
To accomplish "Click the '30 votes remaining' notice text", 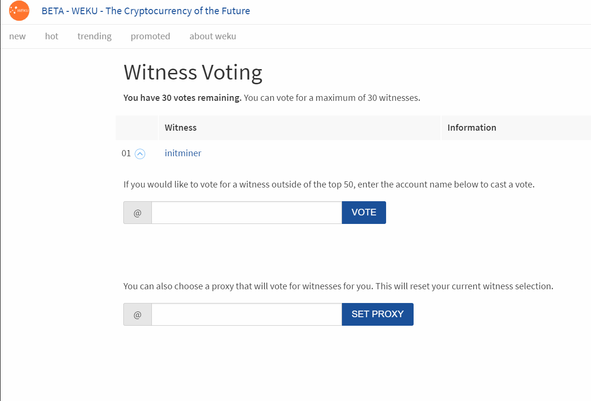I will click(x=183, y=98).
